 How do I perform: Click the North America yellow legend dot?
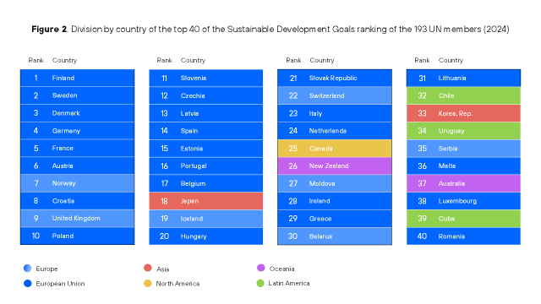pos(148,284)
